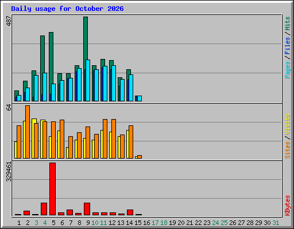Click green day 4 on the x-axis

pos(45,223)
